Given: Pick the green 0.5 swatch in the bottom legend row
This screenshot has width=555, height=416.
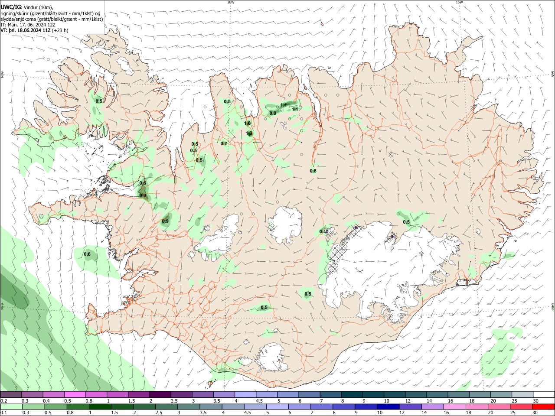Looking at the screenshot, I should click(55, 406).
